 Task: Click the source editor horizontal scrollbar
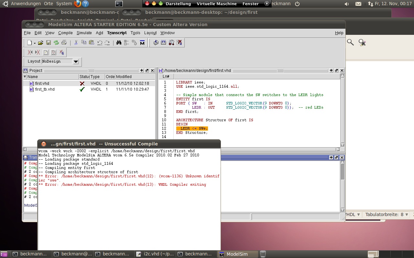coord(249,149)
